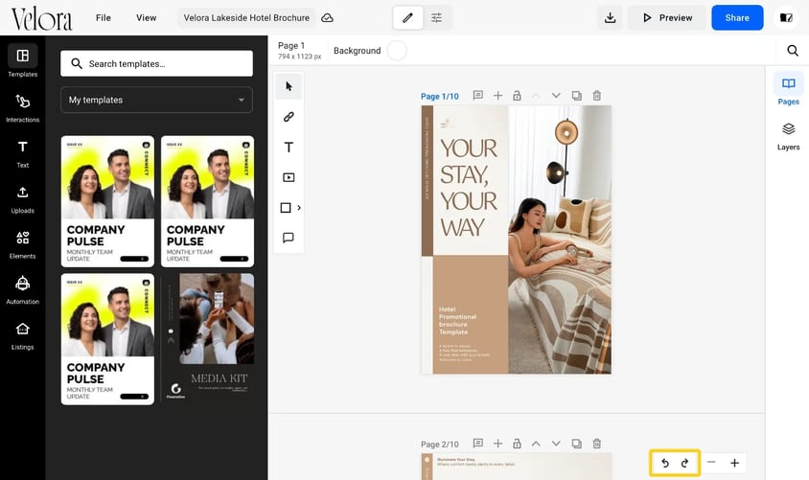This screenshot has width=809, height=480.
Task: Add a page after Page 2/10
Action: pyautogui.click(x=497, y=444)
